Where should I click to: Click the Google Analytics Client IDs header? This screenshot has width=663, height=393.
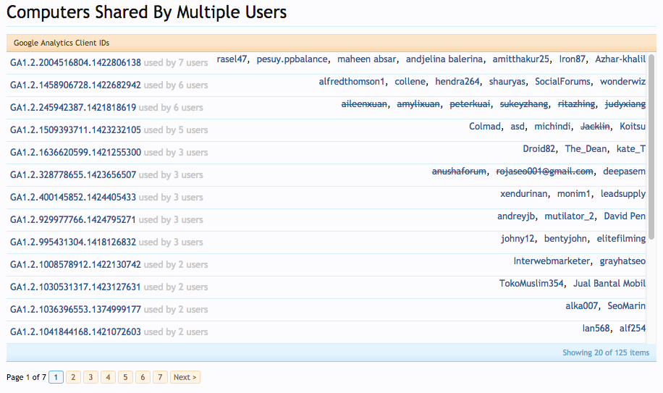[62, 43]
